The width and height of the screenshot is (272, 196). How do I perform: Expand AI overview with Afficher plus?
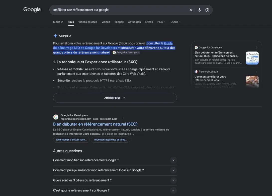115,98
